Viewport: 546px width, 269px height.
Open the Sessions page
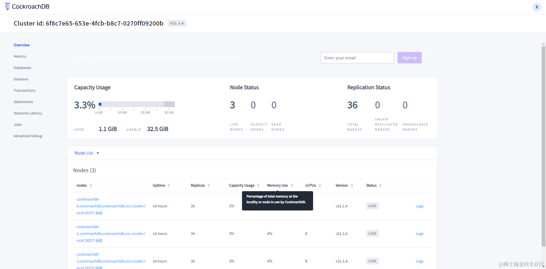[21, 79]
